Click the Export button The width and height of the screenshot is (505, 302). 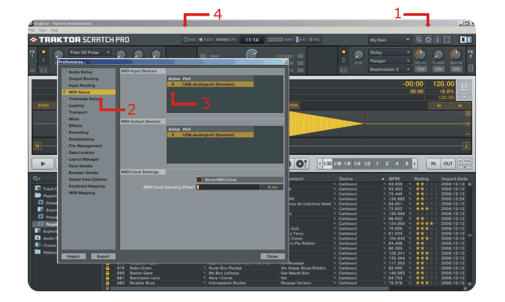(x=104, y=257)
